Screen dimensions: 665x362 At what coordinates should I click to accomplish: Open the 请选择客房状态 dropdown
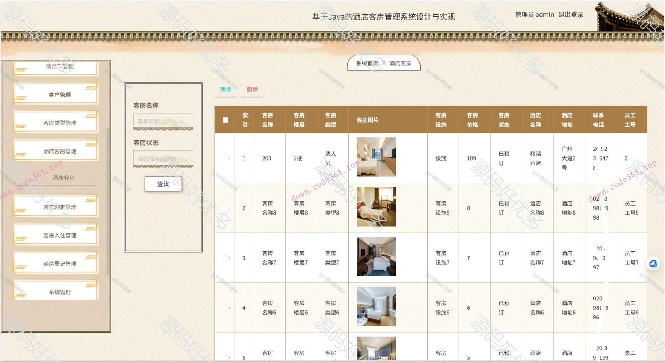[163, 159]
